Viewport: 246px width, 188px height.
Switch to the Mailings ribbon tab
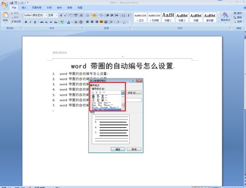(59, 7)
